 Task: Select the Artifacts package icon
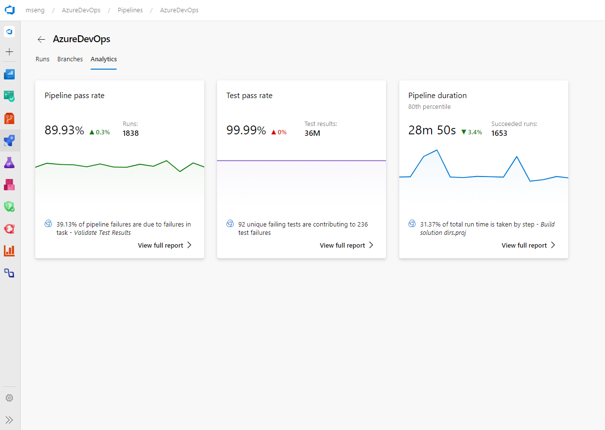point(9,184)
